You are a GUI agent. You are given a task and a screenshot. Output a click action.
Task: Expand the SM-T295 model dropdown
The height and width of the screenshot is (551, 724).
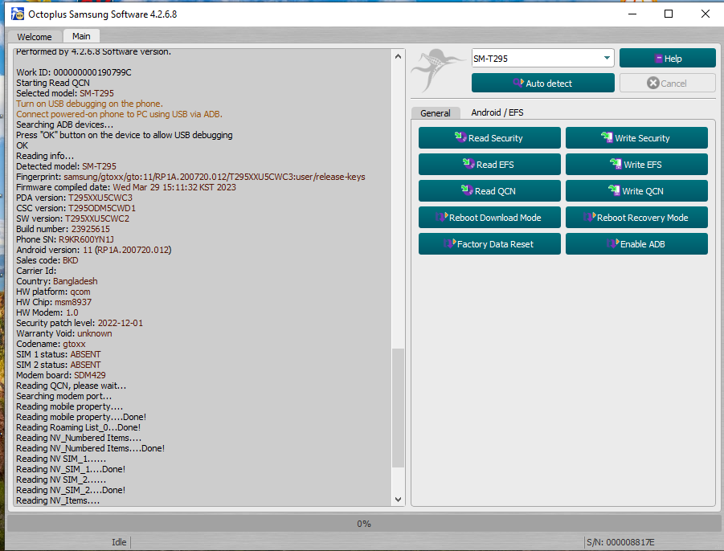coord(606,58)
